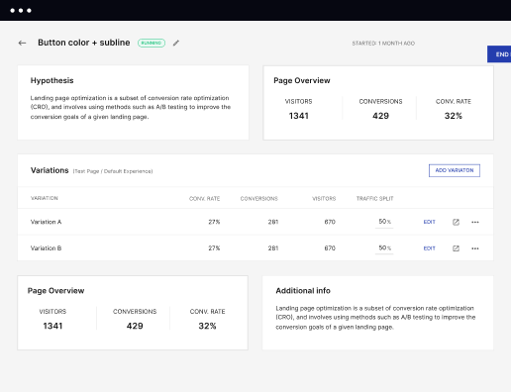Image resolution: width=511 pixels, height=392 pixels.
Task: Go back using the left arrow icon
Action: click(x=22, y=43)
